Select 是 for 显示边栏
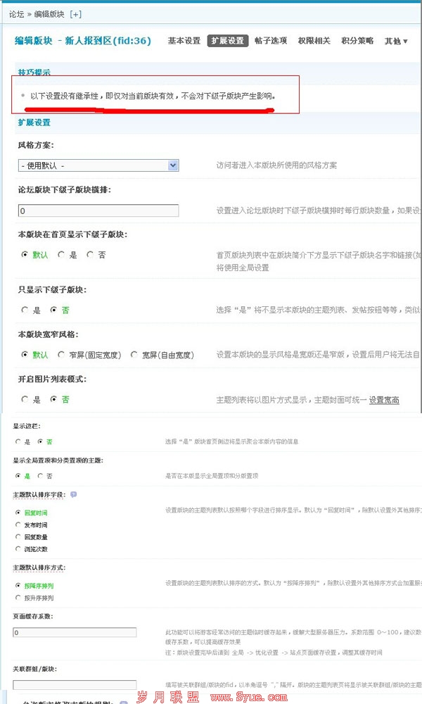 click(18, 441)
